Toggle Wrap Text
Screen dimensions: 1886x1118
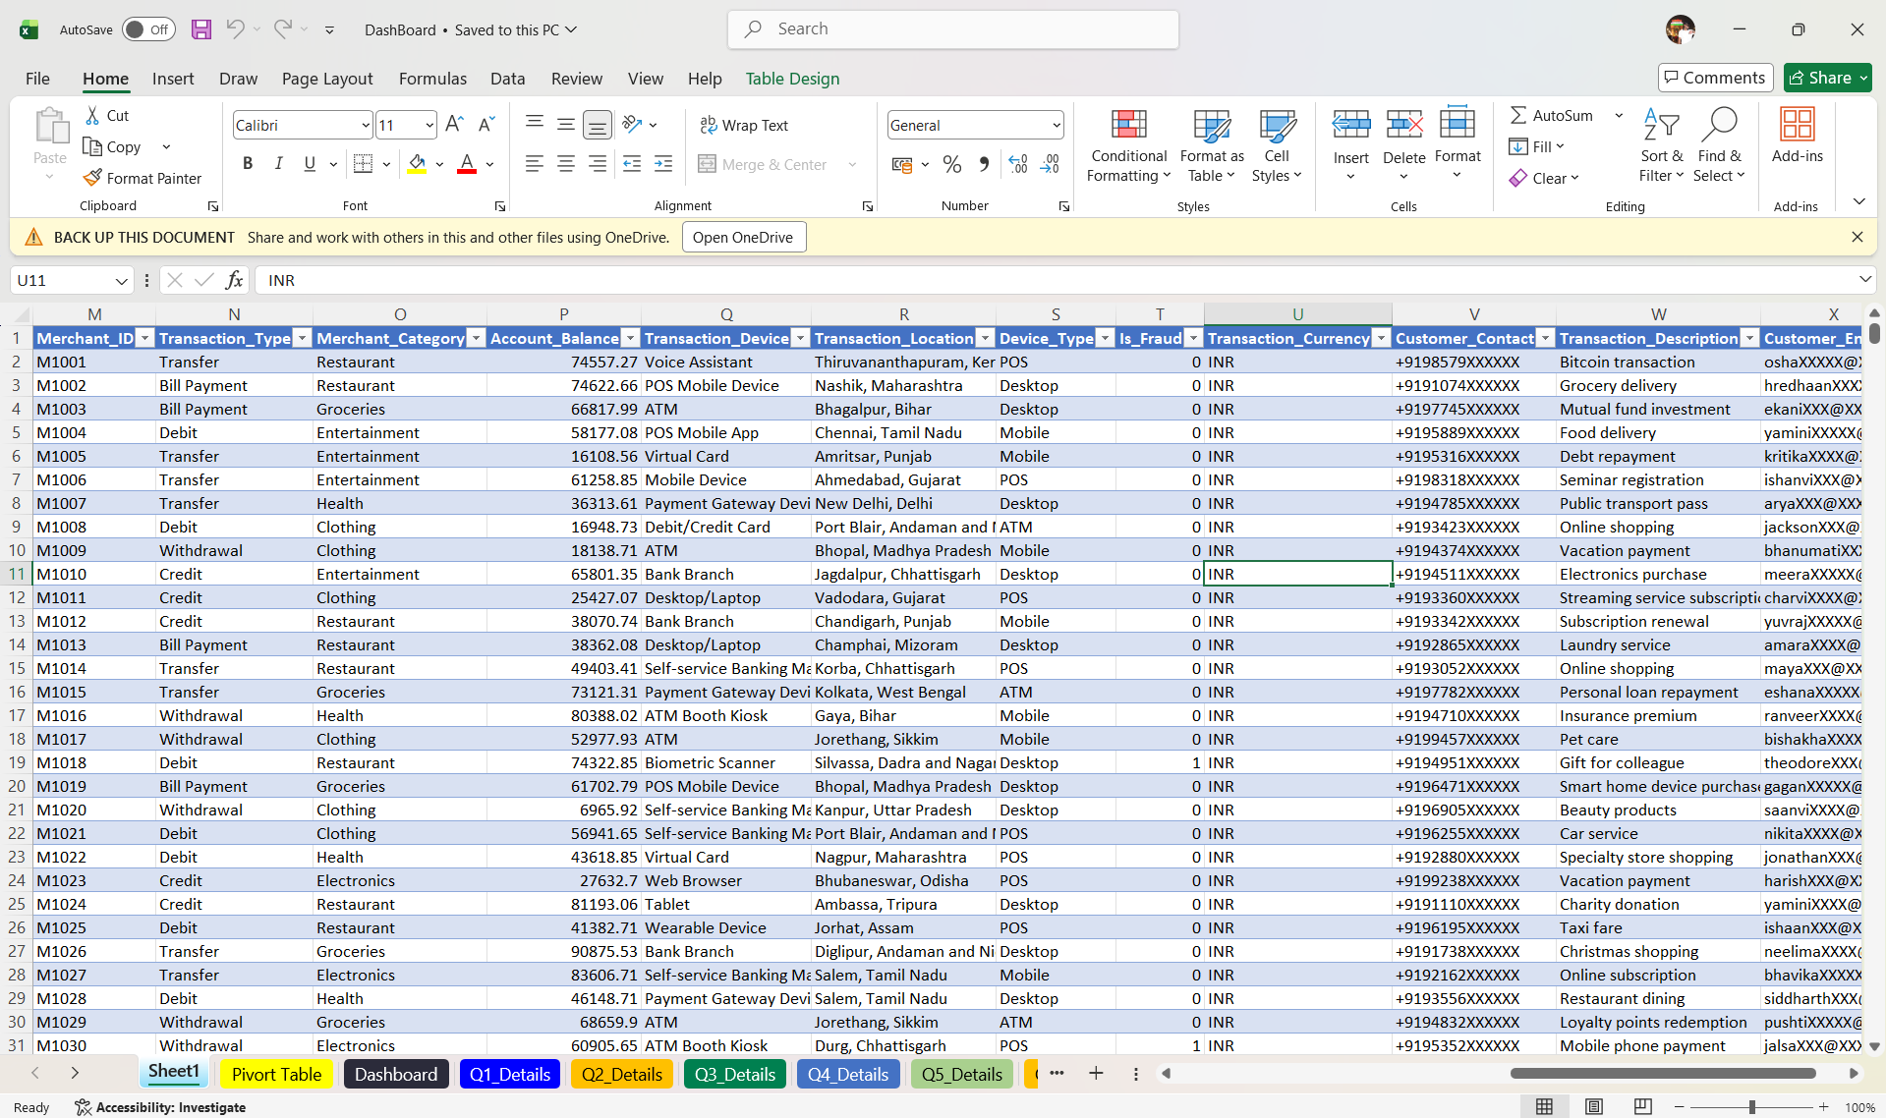744,125
